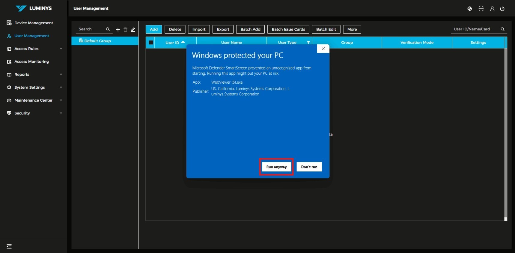The width and height of the screenshot is (515, 253).
Task: Click the edit group pencil icon
Action: point(133,29)
